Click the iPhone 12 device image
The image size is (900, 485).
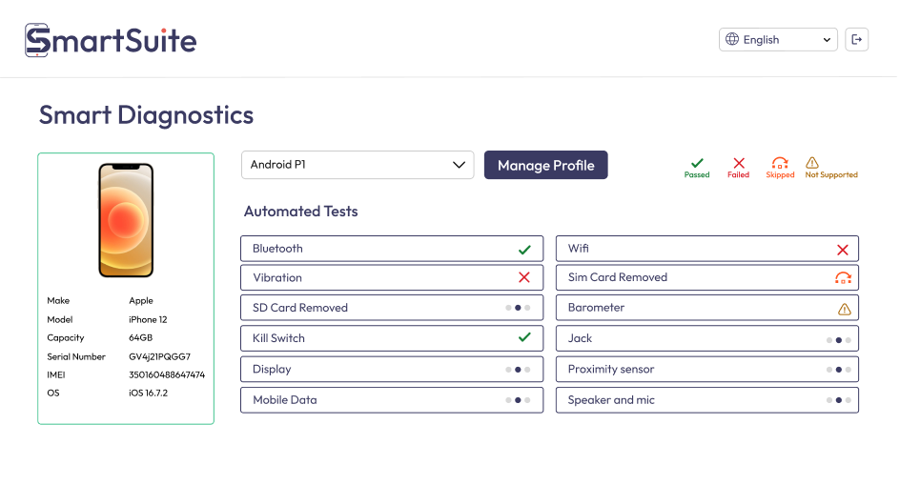click(126, 220)
